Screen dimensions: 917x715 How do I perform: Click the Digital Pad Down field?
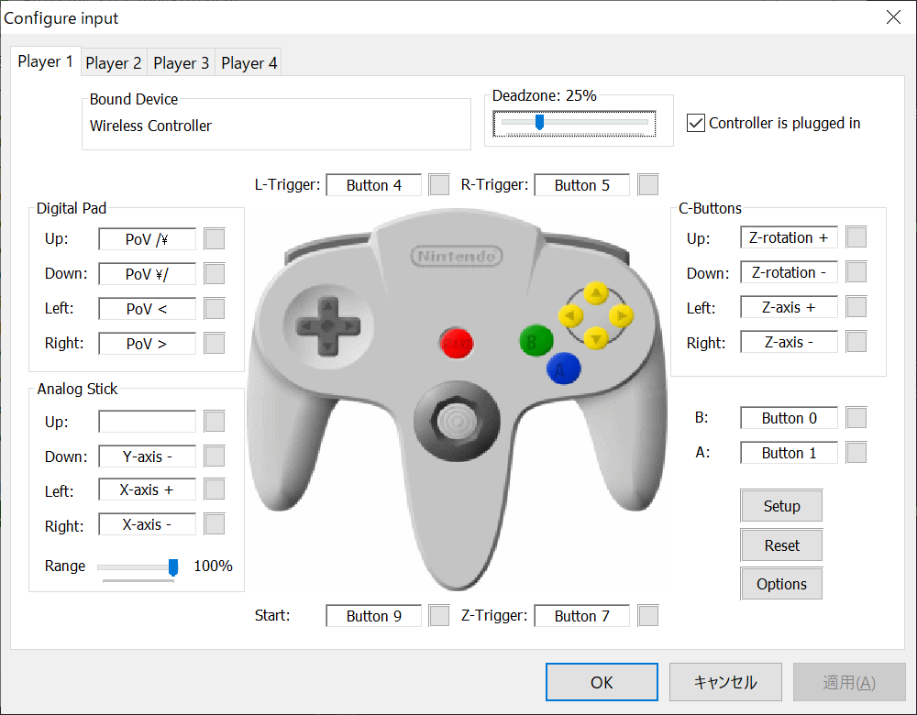click(x=147, y=274)
